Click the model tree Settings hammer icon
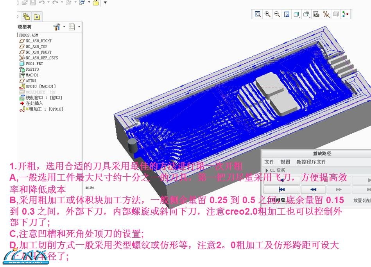Viewport: 371px width, 267px height. pos(56,27)
